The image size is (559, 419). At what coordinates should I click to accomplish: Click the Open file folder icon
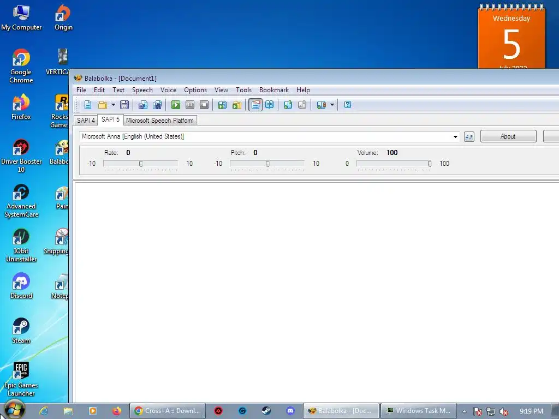tap(103, 105)
